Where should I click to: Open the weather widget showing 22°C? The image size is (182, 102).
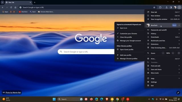point(6,99)
